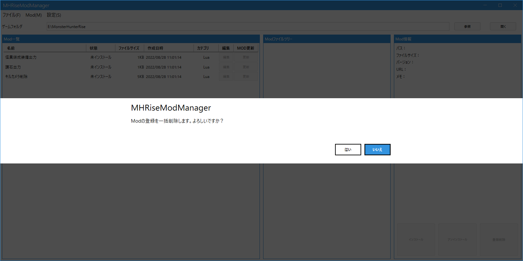Select the 護石出力 mod row
The height and width of the screenshot is (261, 523).
pyautogui.click(x=131, y=67)
